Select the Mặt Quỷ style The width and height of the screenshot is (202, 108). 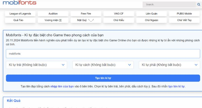(x=86, y=20)
